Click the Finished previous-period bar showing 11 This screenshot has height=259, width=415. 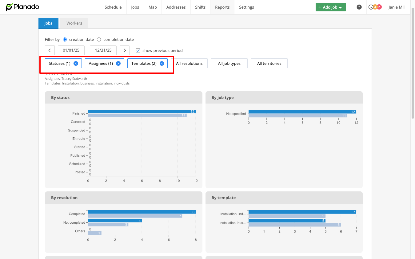pyautogui.click(x=138, y=115)
